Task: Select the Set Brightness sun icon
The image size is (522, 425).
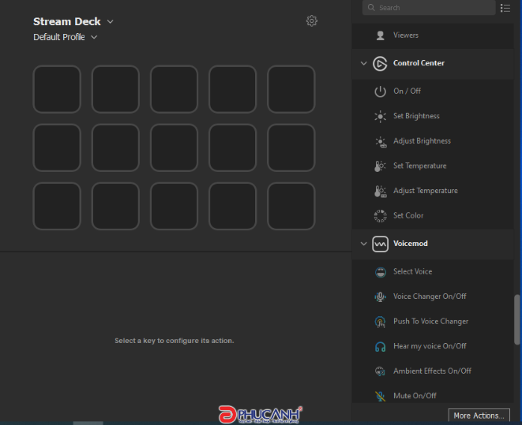Action: (380, 116)
